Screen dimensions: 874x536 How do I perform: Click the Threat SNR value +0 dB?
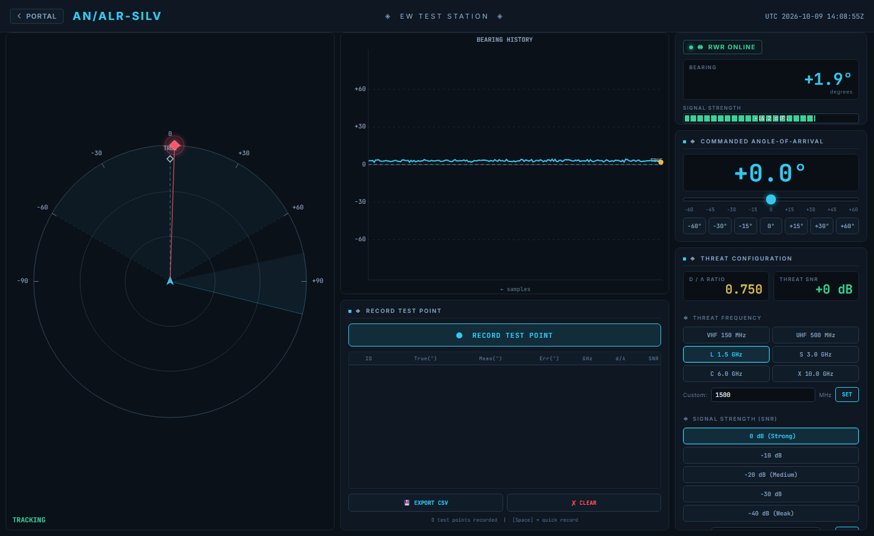[x=833, y=290]
